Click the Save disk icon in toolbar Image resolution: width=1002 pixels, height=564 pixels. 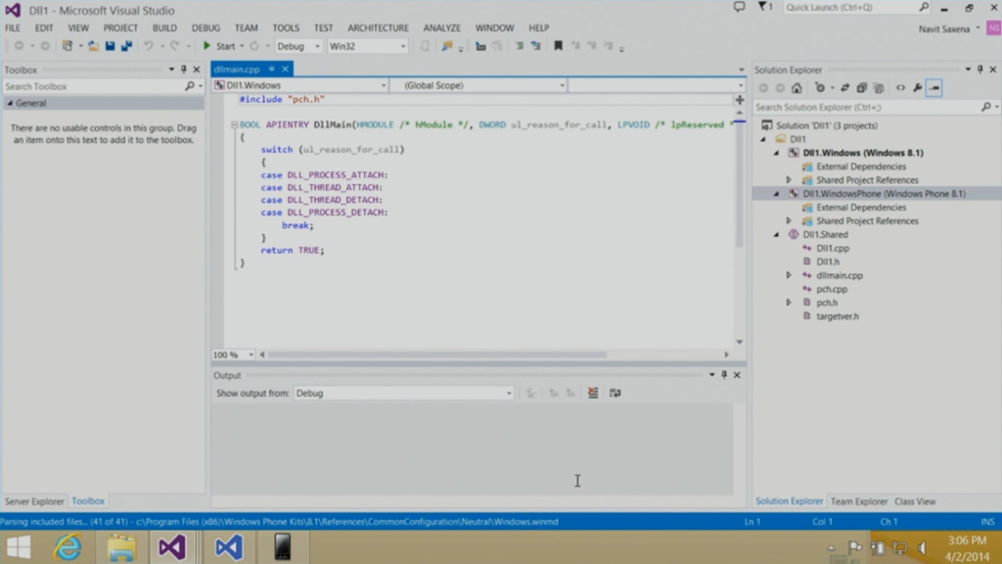click(x=110, y=46)
